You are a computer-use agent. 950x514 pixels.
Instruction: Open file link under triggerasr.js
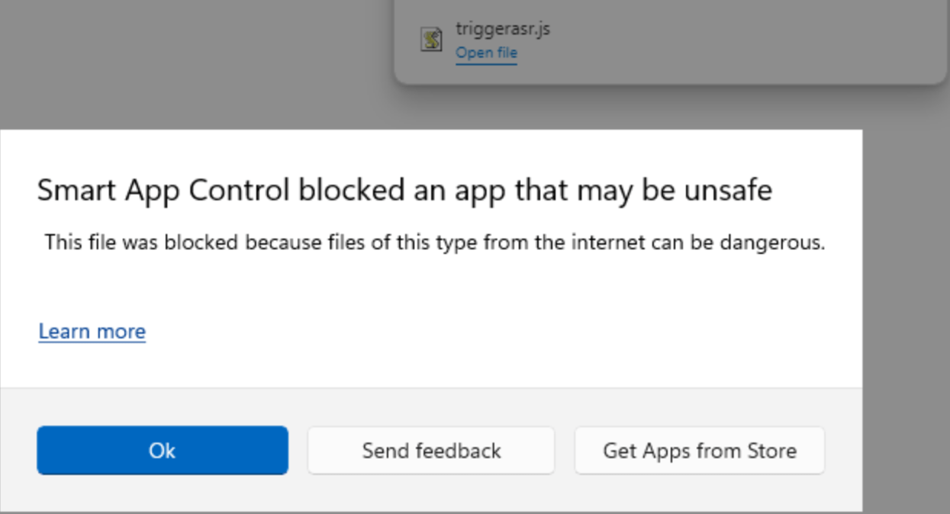point(486,53)
